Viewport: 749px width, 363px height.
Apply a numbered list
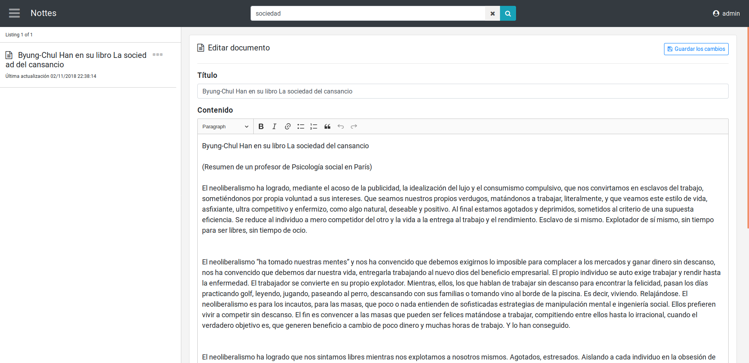pos(314,126)
